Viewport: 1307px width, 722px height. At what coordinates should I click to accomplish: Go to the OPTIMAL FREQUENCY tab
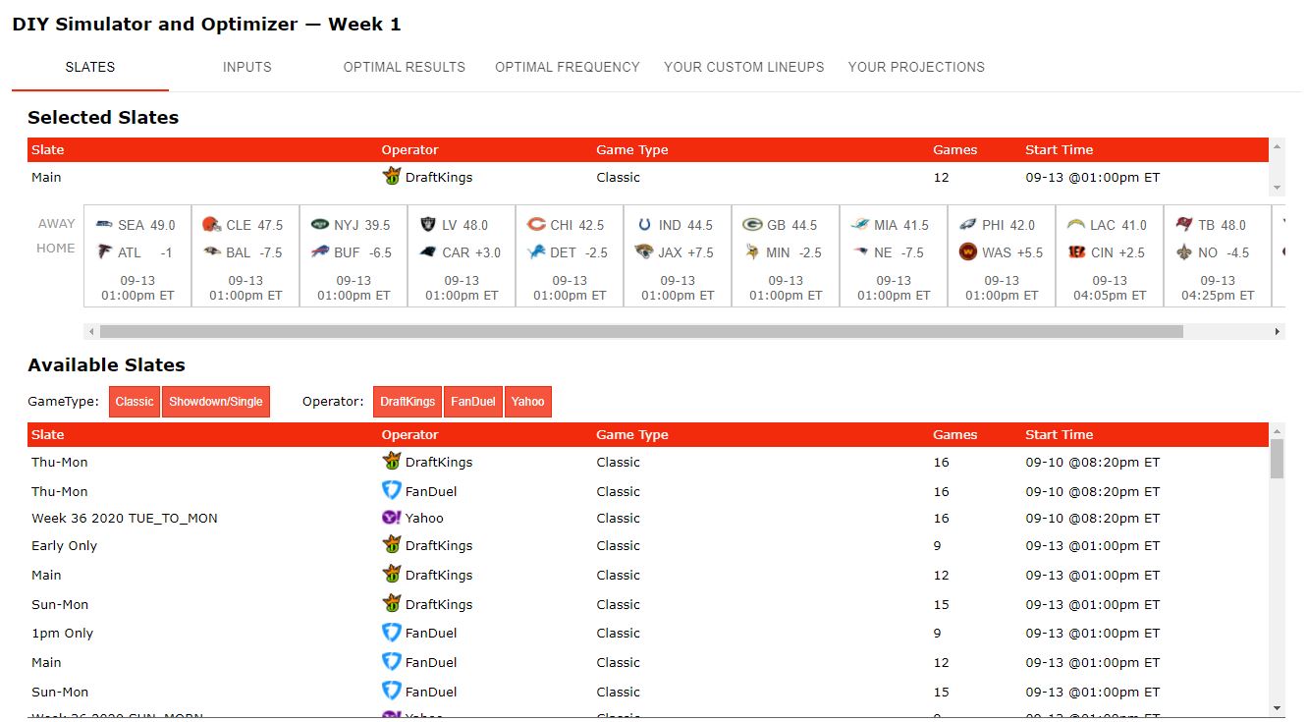point(568,68)
